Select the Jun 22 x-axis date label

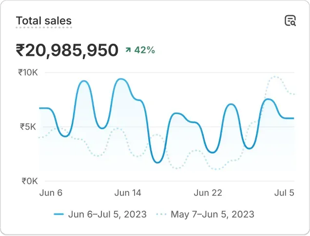click(208, 193)
